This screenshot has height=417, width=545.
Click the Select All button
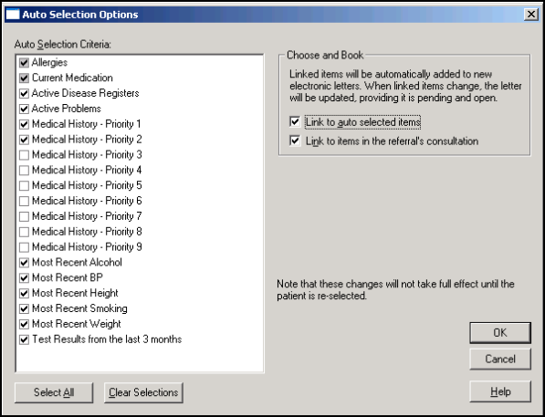54,392
